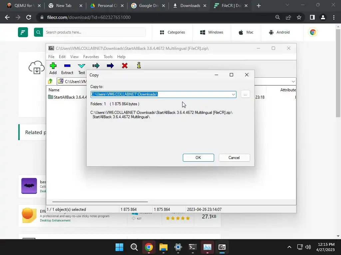This screenshot has width=341, height=255.
Task: Switch to the Personal Cloud Drive tab
Action: (x=107, y=6)
